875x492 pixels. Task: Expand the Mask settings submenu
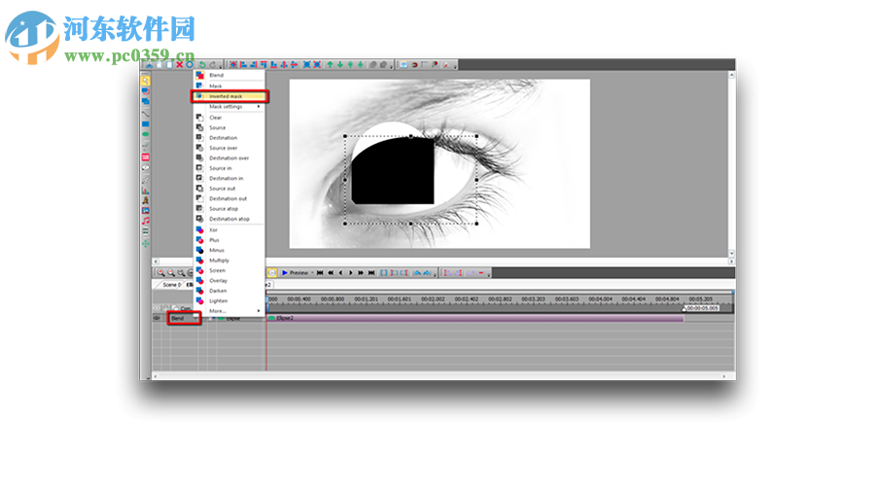pos(228,107)
